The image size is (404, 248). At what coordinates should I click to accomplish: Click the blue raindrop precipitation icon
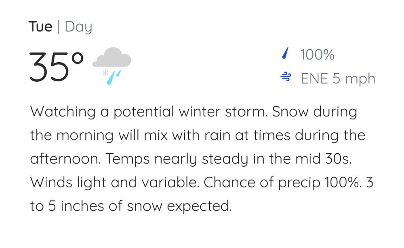point(286,53)
